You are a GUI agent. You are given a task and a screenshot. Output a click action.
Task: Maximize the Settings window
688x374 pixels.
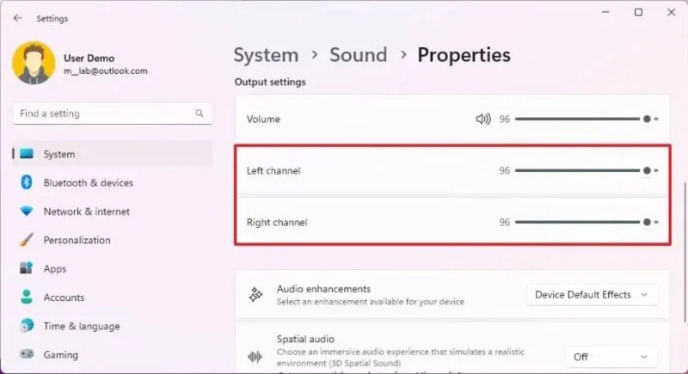[x=638, y=12]
